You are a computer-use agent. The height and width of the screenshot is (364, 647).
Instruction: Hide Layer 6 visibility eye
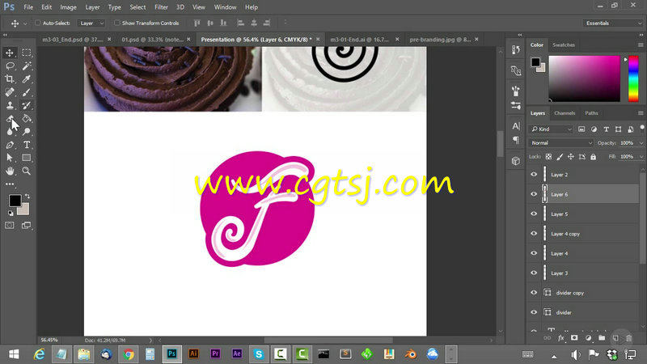click(x=534, y=194)
